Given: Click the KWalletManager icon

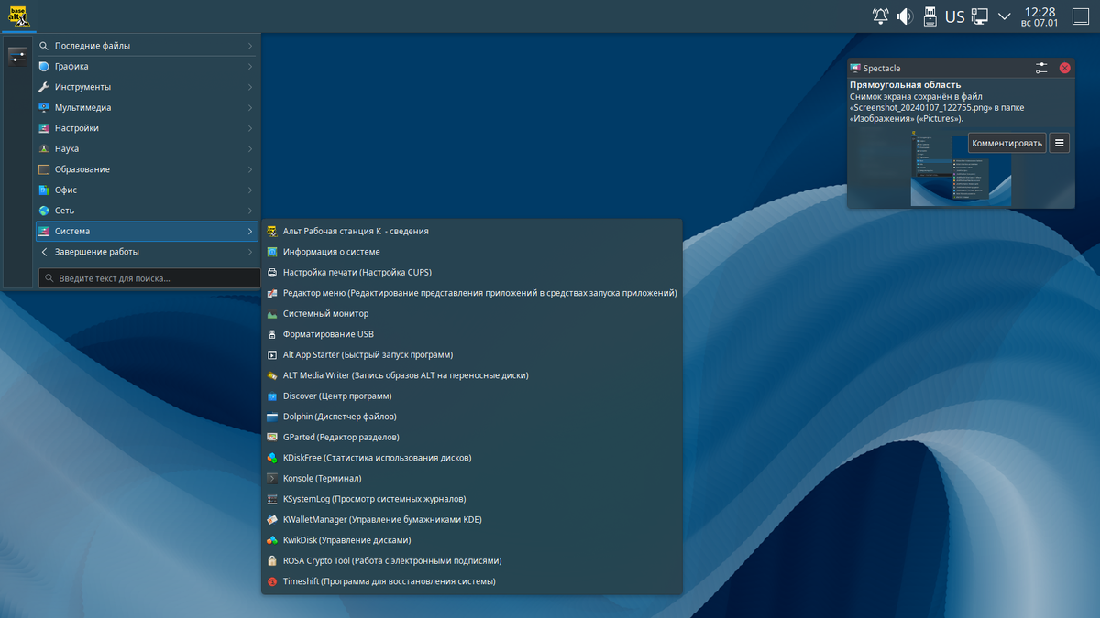Looking at the screenshot, I should point(272,520).
